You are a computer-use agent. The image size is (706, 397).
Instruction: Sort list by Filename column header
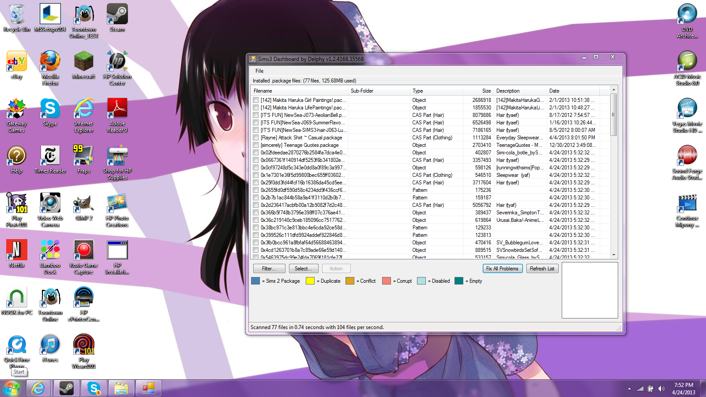click(300, 91)
